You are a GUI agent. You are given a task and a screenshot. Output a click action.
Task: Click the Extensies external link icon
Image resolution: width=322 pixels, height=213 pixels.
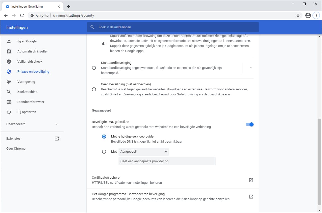[57, 139]
